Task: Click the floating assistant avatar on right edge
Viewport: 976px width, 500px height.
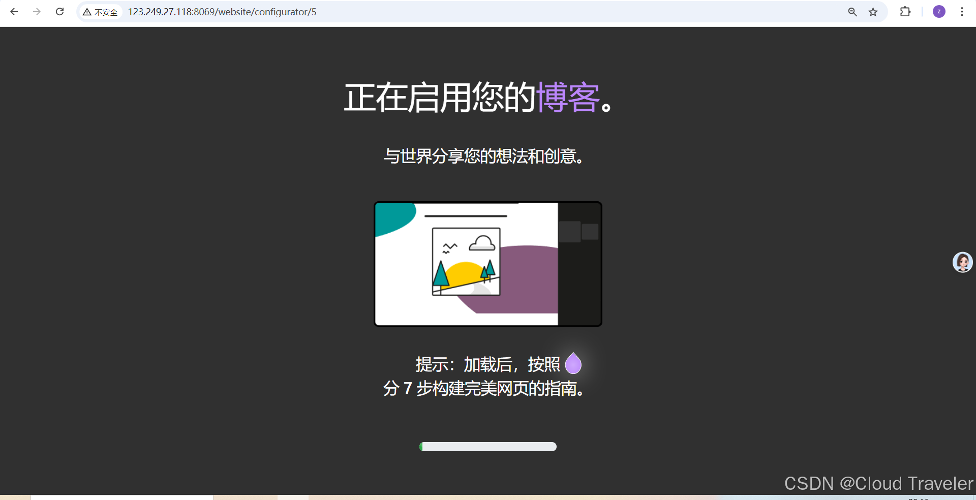Action: click(962, 262)
